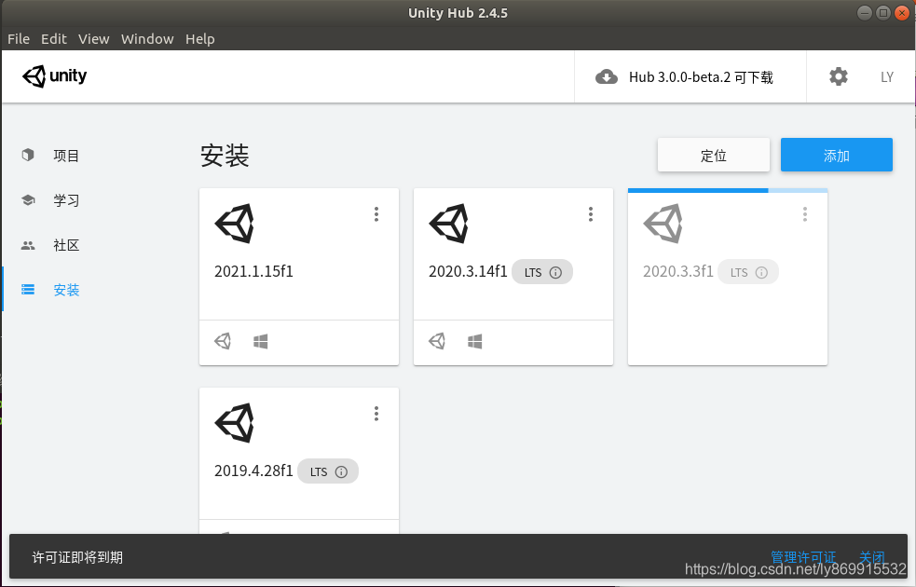
Task: Open options menu for 2020.3.14f1
Action: tap(591, 214)
